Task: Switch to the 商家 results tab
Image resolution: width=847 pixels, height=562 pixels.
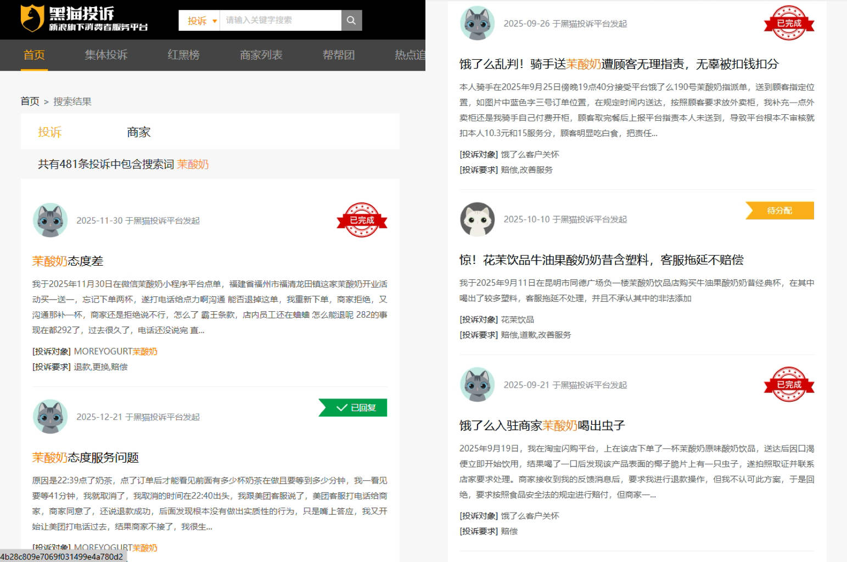Action: [138, 132]
